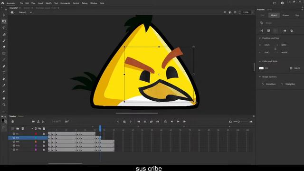This screenshot has width=304, height=171.
Task: Click the workspace switcher icon at top right
Action: coord(275,3)
